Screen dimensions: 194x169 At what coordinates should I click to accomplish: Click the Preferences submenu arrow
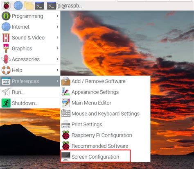[x=57, y=81]
